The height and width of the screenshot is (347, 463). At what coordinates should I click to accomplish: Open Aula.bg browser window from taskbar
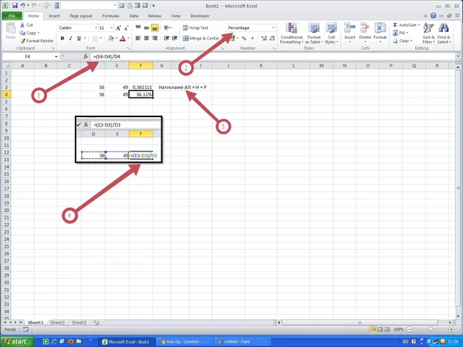pos(184,342)
